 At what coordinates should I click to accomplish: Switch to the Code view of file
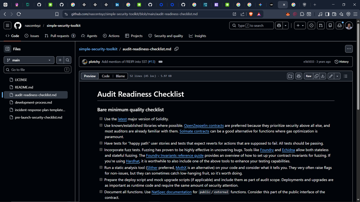click(x=106, y=76)
